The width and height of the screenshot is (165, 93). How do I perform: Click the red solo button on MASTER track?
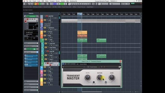(x=47, y=16)
